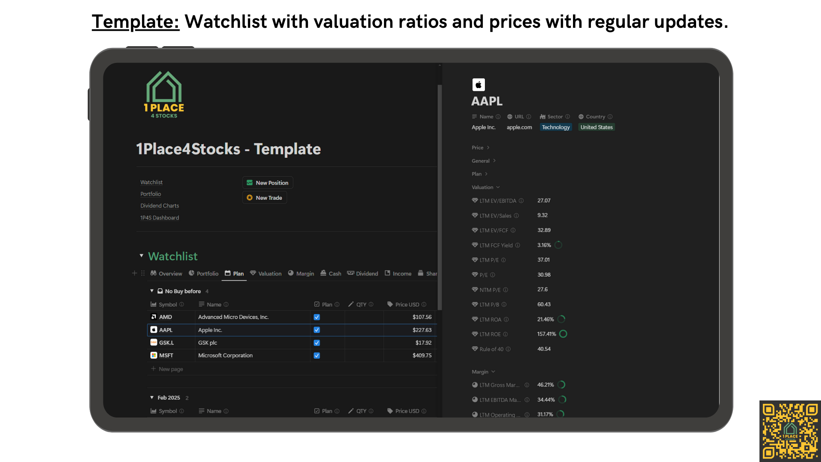The width and height of the screenshot is (821, 462).
Task: Switch to the Overview view tab
Action: (x=166, y=273)
